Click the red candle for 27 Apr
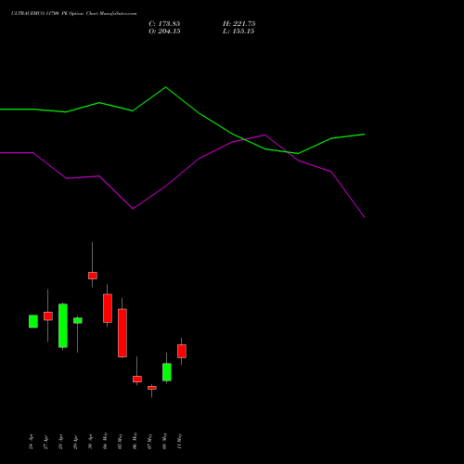 (48, 316)
